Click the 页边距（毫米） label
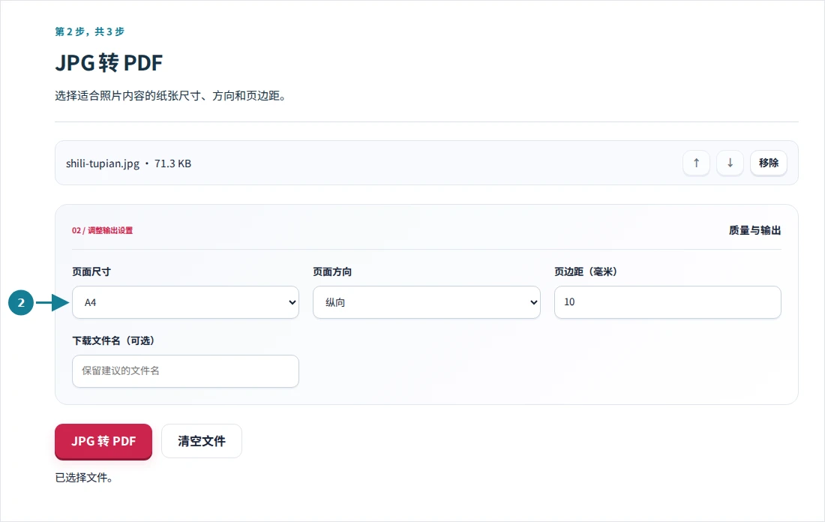Screen dimensions: 825x522 [586, 271]
